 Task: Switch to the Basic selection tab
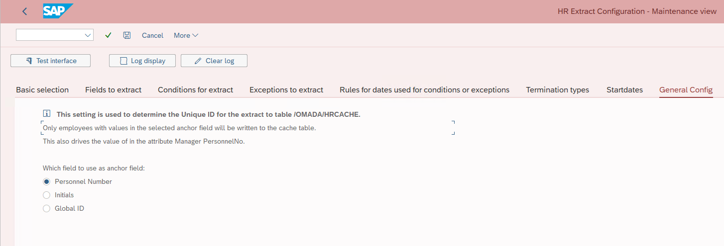[x=42, y=90]
